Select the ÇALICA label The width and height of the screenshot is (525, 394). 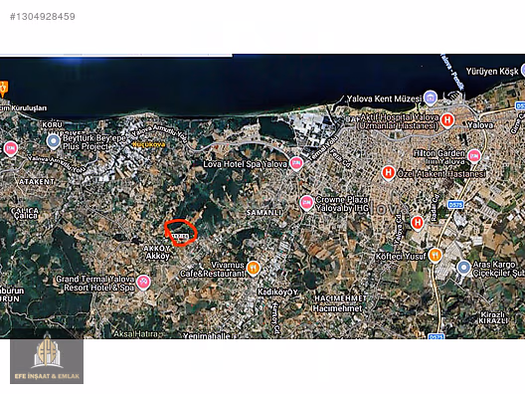tap(25, 210)
